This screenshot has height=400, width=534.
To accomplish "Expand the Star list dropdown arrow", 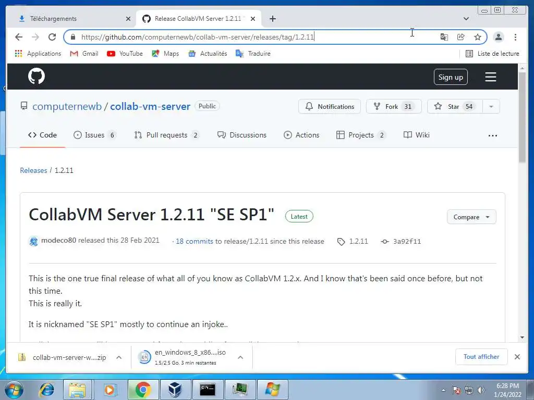I will click(491, 106).
